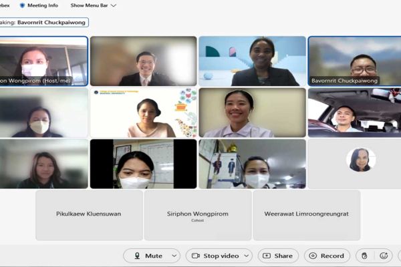The image size is (401, 267).
Task: Select Bavornrit Chuckpaiwong's video tile
Action: [x=354, y=61]
